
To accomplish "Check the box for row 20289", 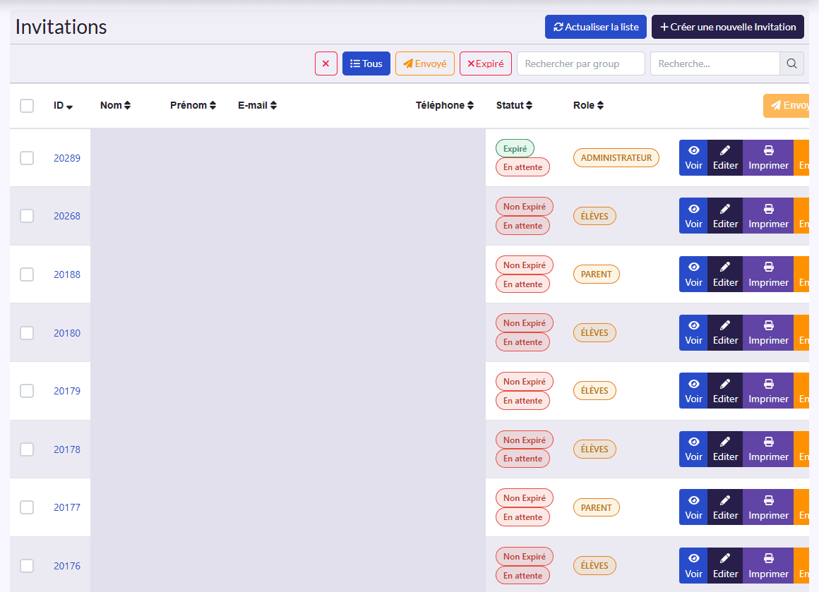I will point(27,157).
